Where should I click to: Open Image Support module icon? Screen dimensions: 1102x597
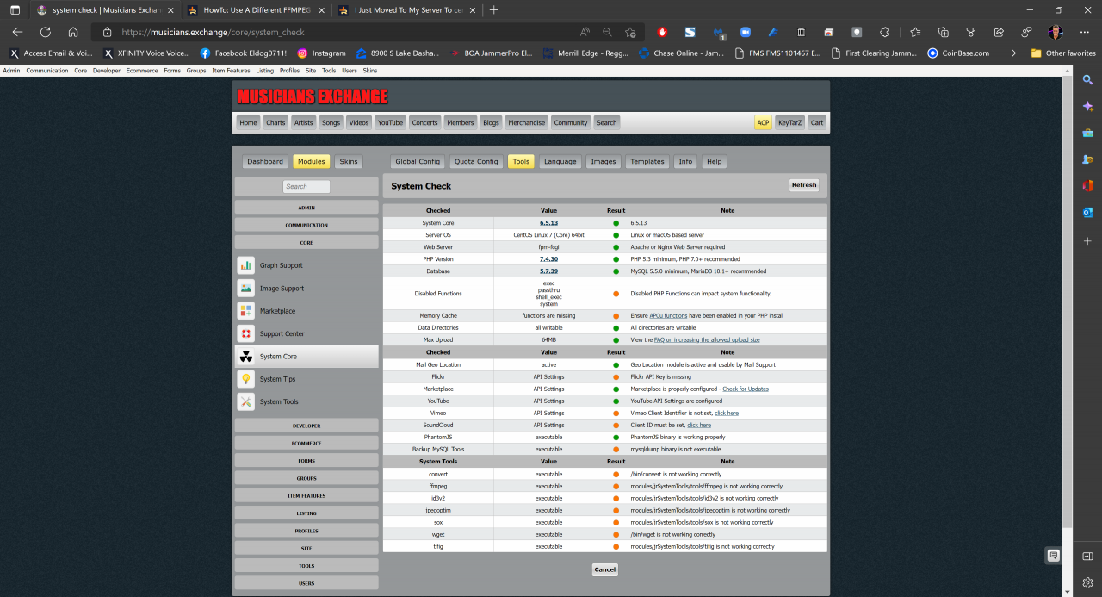coord(246,289)
